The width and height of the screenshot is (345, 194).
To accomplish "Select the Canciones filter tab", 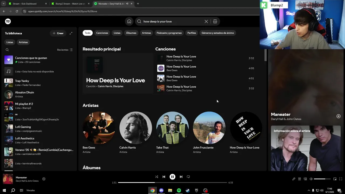I will coord(102,33).
